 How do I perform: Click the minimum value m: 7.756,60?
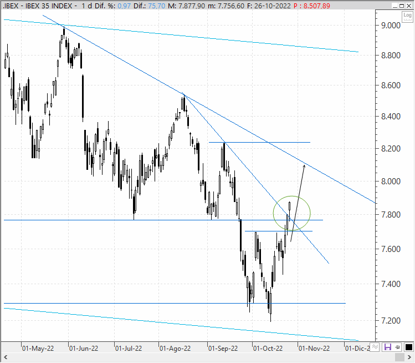click(x=226, y=6)
